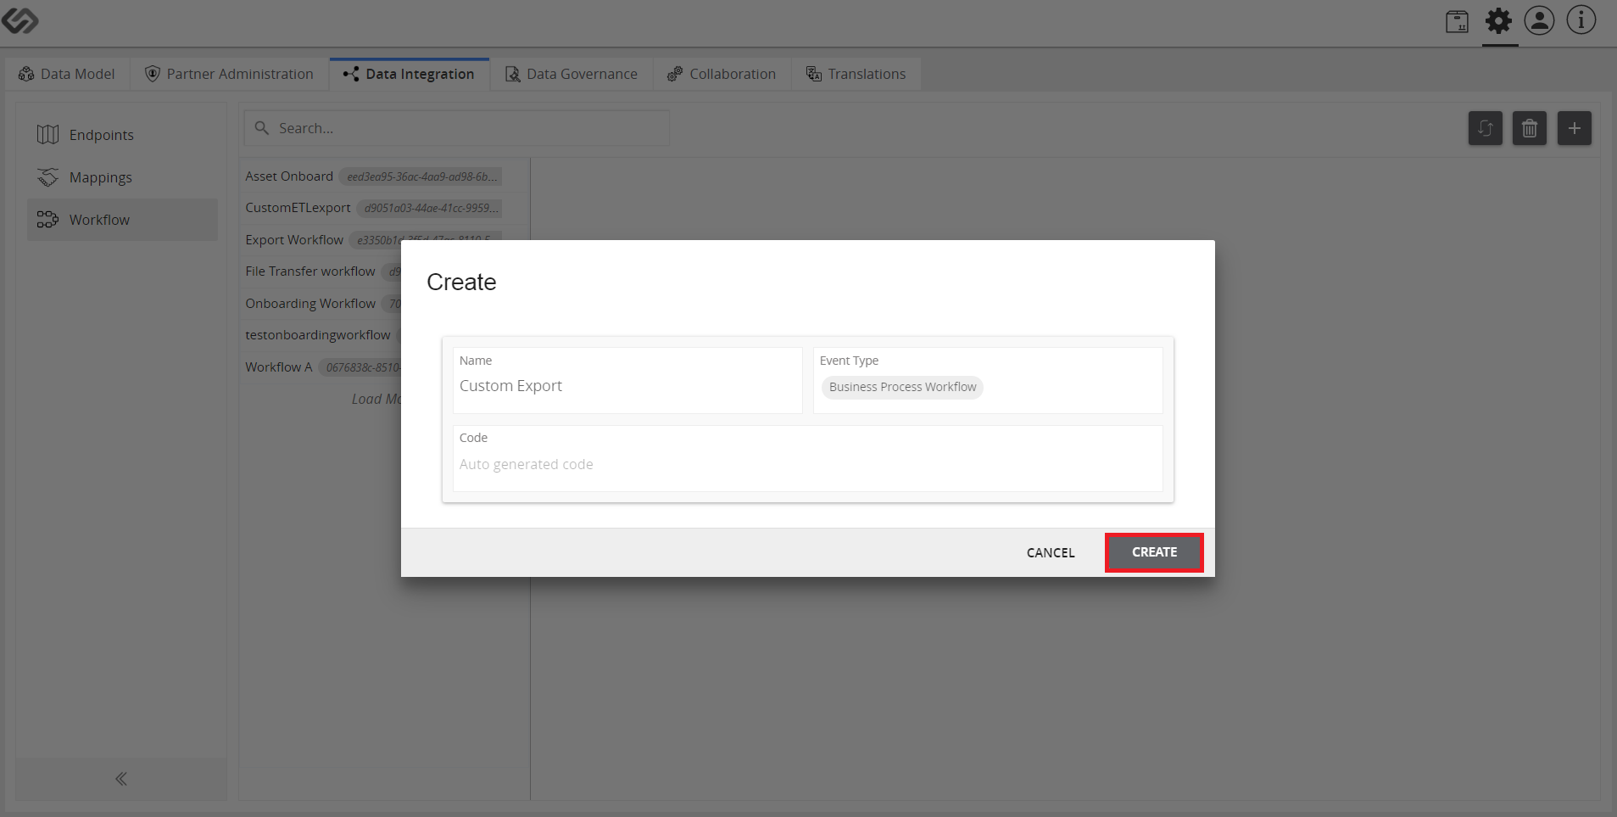Viewport: 1617px width, 817px height.
Task: Collapse the sidebar with double chevron
Action: [121, 779]
